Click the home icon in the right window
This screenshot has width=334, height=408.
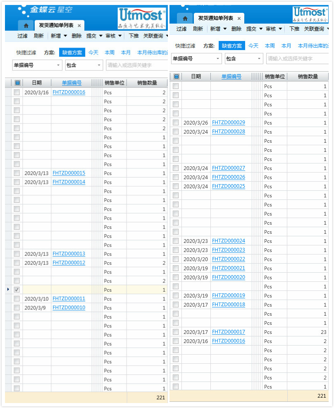coord(185,19)
